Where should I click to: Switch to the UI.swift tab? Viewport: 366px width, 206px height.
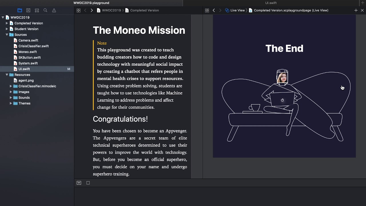point(271,3)
